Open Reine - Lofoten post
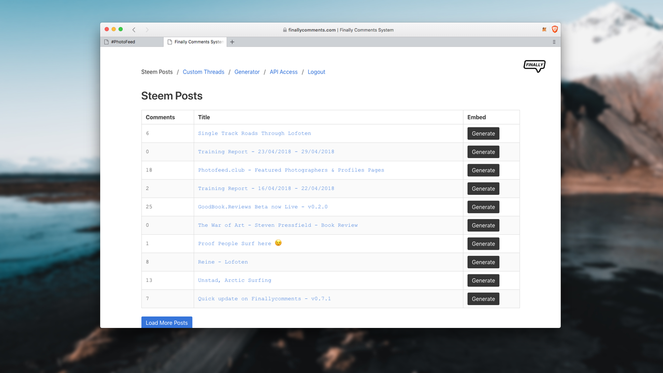This screenshot has height=373, width=663. click(223, 262)
